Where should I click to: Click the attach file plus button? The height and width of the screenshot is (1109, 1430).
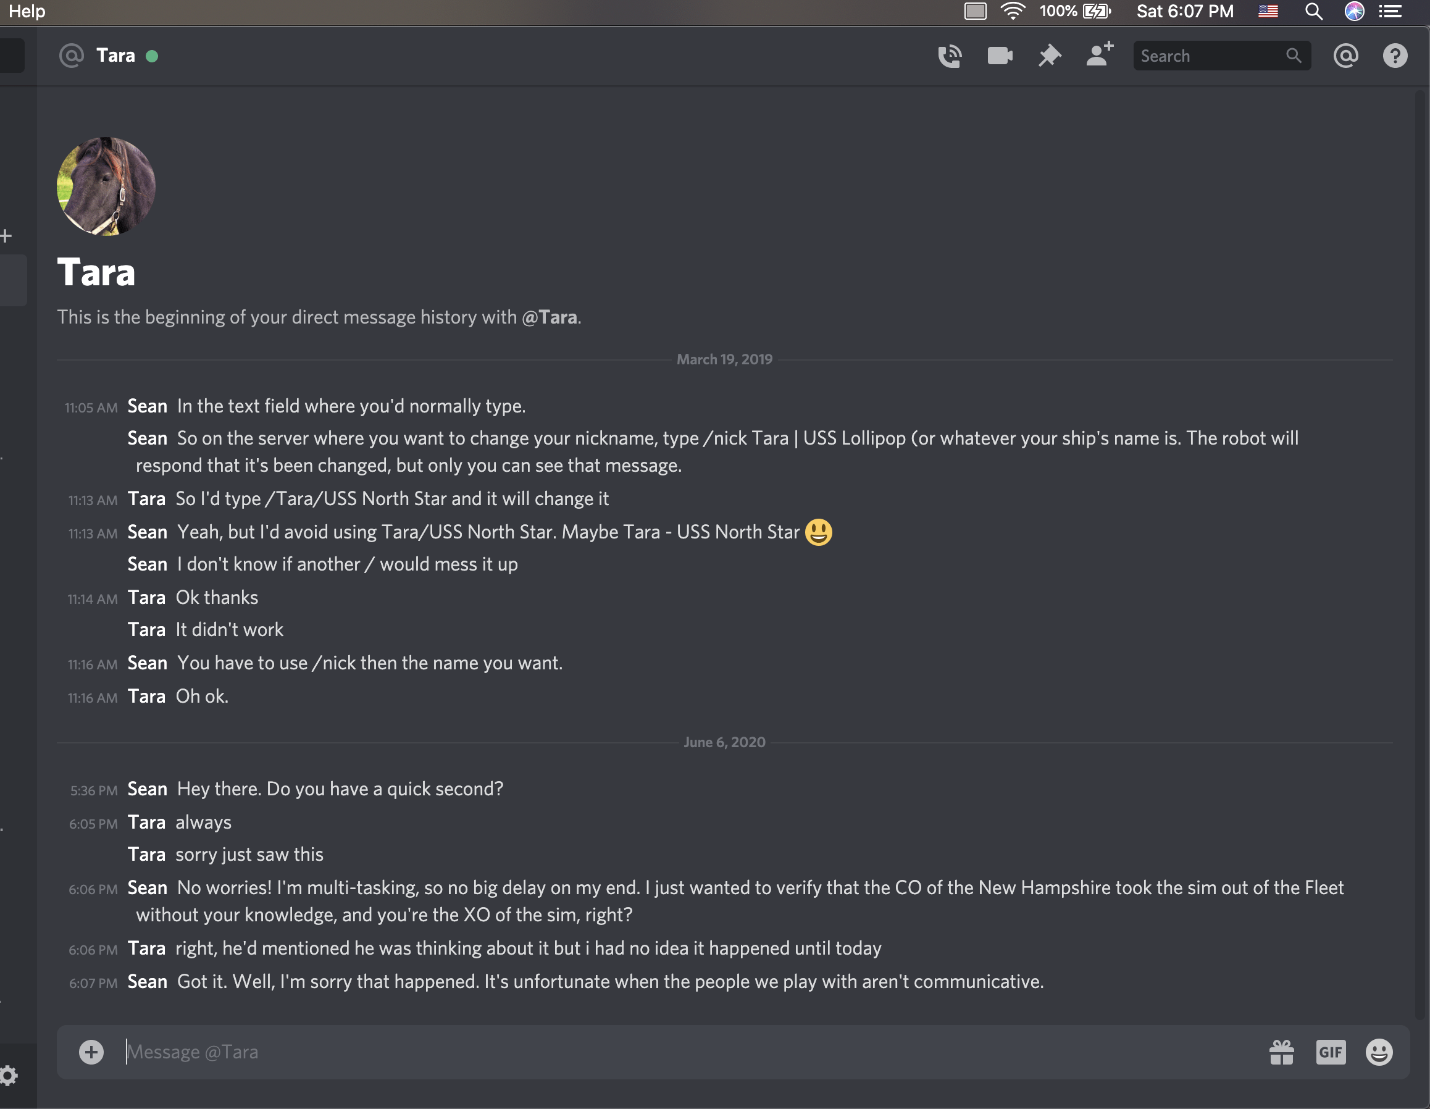(91, 1052)
